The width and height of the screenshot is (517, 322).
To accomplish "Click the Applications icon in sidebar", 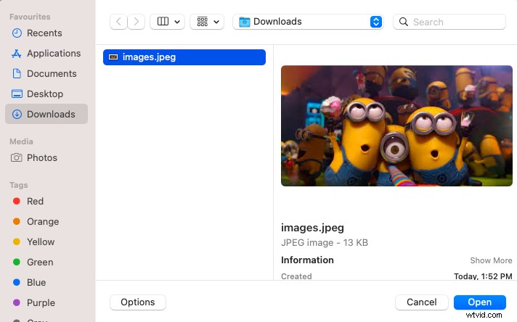I will point(17,54).
